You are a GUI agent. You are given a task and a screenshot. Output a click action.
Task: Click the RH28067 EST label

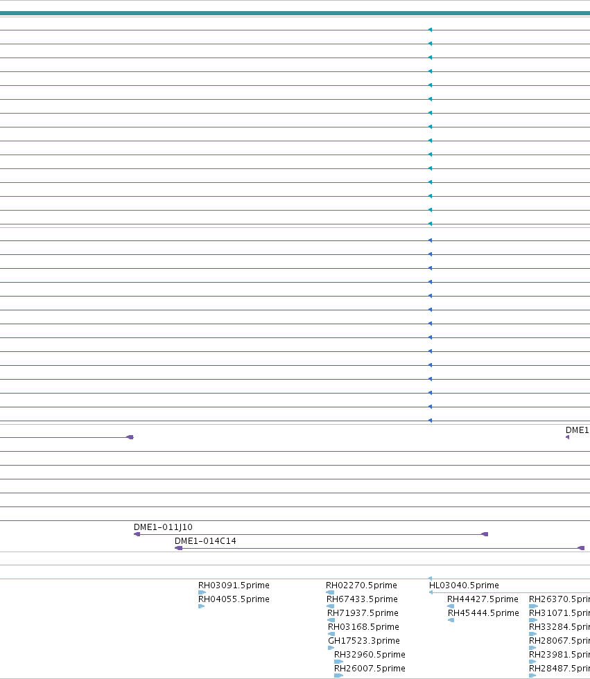click(559, 641)
